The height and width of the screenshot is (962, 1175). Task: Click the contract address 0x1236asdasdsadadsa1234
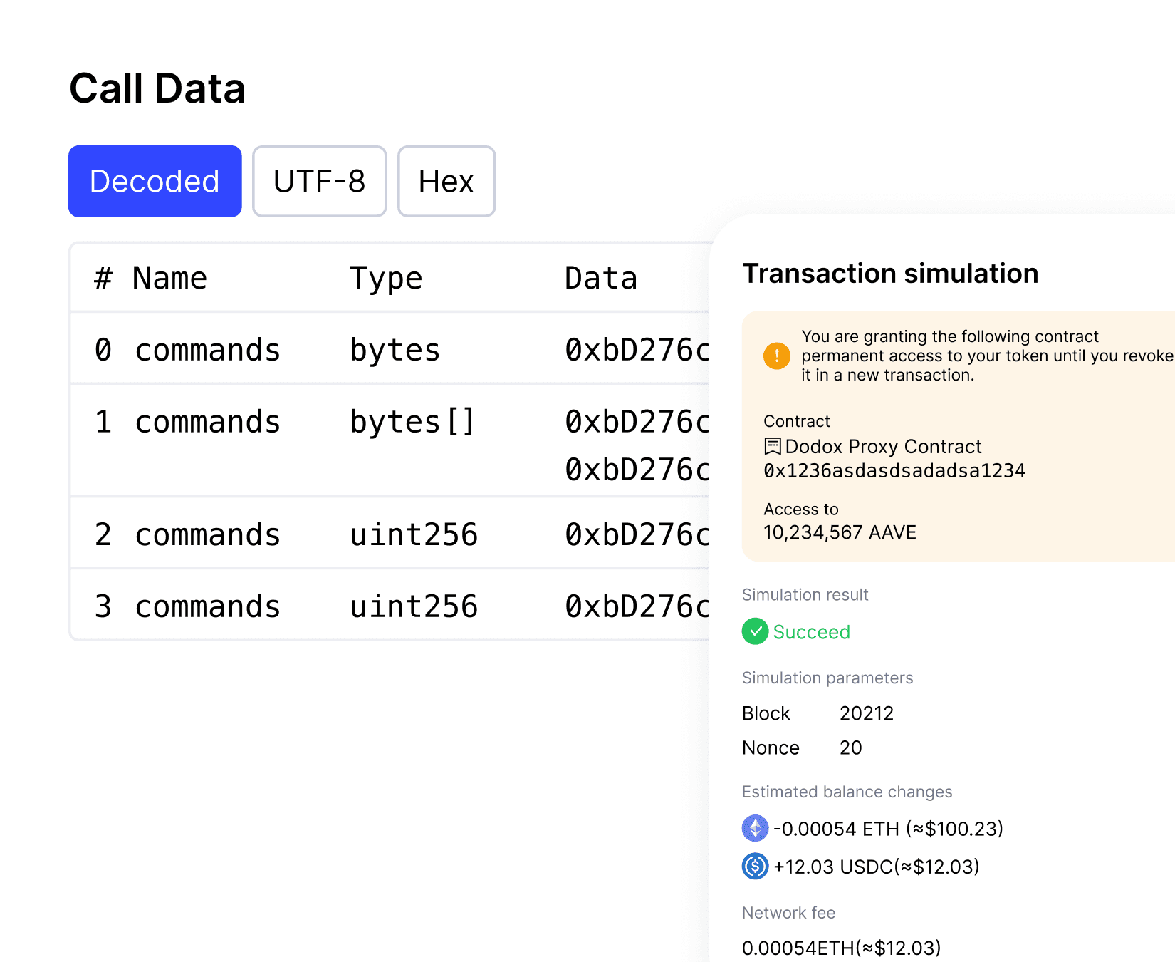(x=894, y=470)
